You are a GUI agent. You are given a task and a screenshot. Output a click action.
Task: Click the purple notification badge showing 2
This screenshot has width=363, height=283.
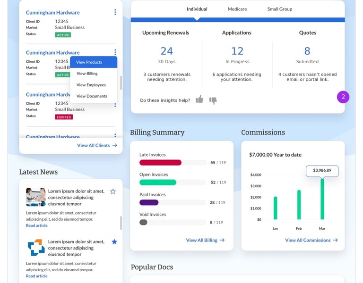[343, 97]
